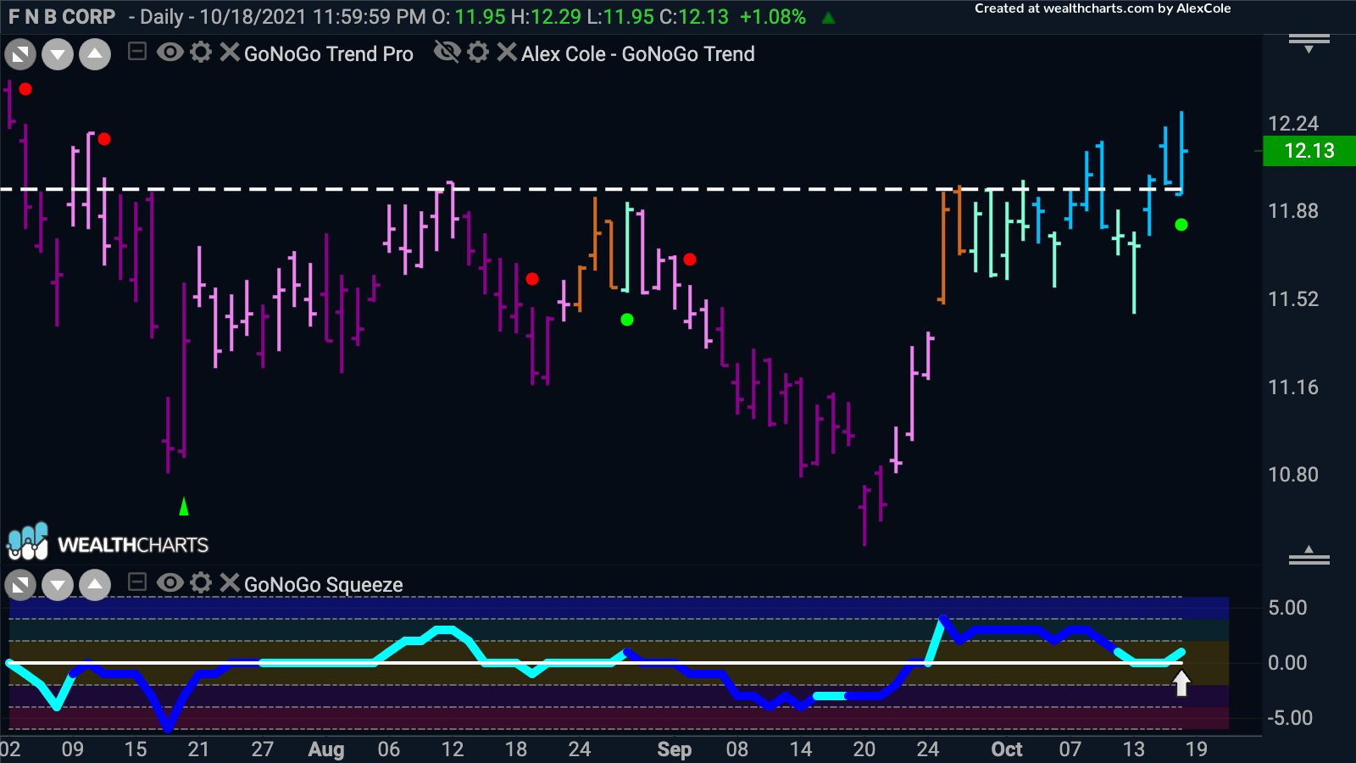Move the price pane down with the down arrow
The height and width of the screenshot is (763, 1356).
tap(58, 55)
